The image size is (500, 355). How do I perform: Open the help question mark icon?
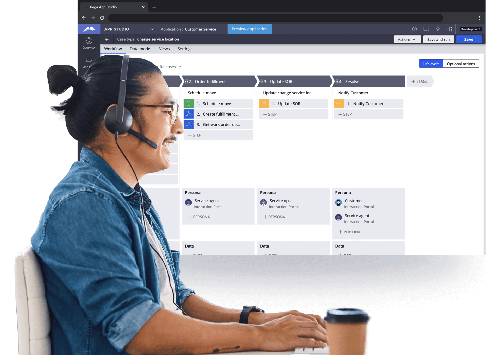pyautogui.click(x=414, y=29)
